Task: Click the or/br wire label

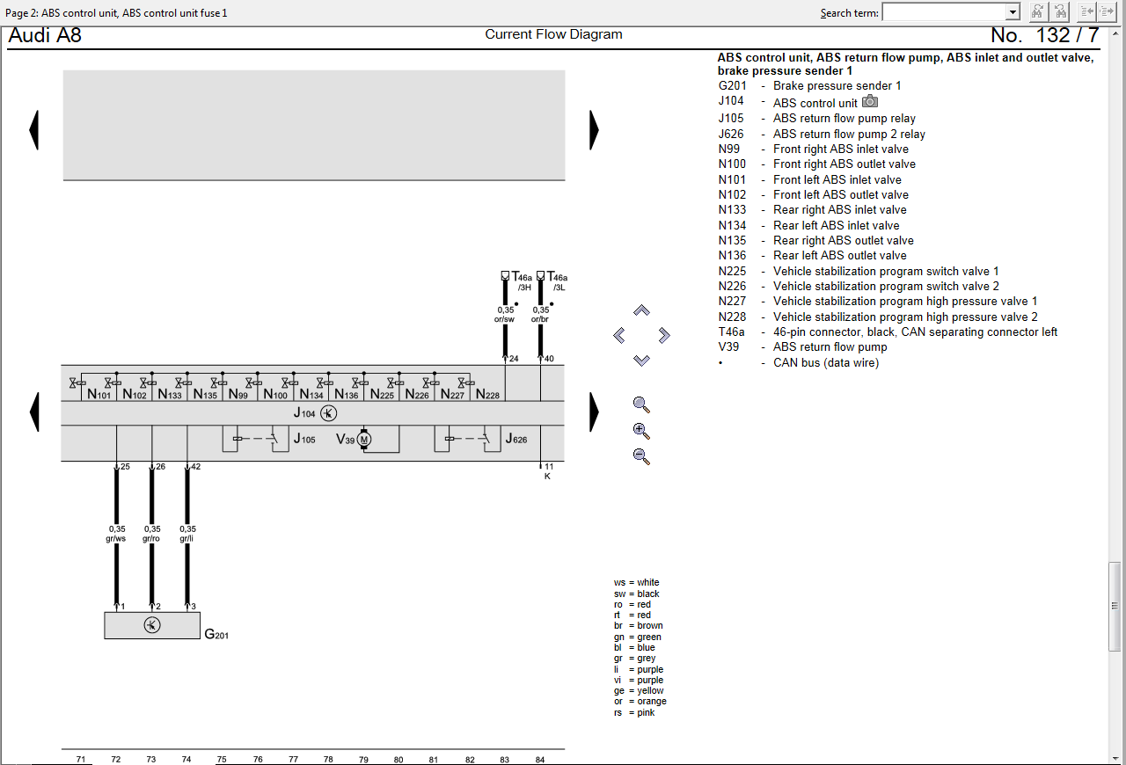Action: (540, 319)
